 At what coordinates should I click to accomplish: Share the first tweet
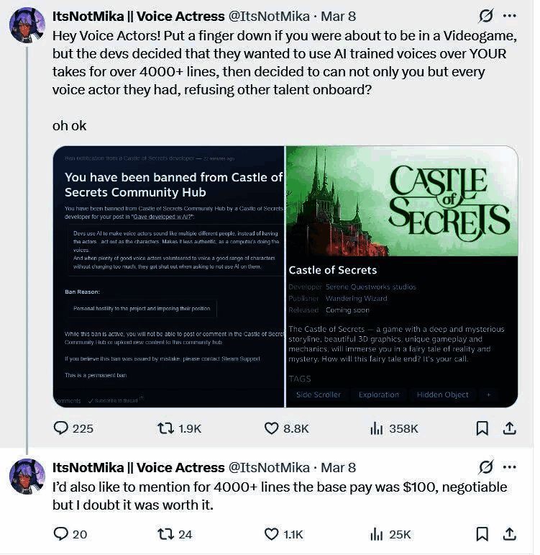pos(509,428)
